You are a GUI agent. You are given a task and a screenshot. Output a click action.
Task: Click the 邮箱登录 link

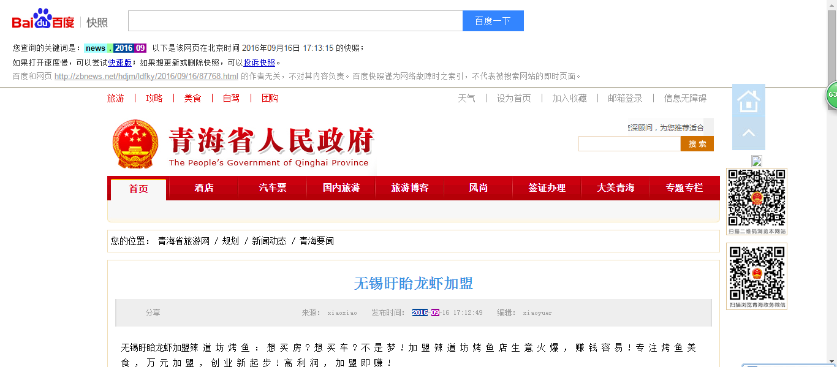coord(626,98)
